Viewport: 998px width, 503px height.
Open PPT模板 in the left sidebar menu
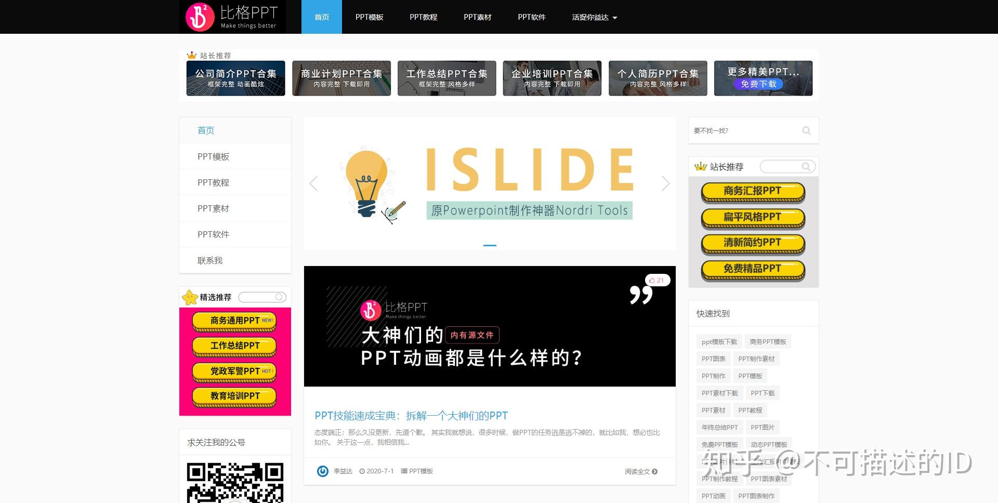[235, 156]
